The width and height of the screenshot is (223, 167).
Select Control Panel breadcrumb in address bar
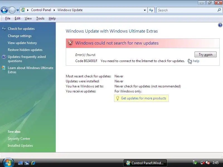(x=41, y=10)
